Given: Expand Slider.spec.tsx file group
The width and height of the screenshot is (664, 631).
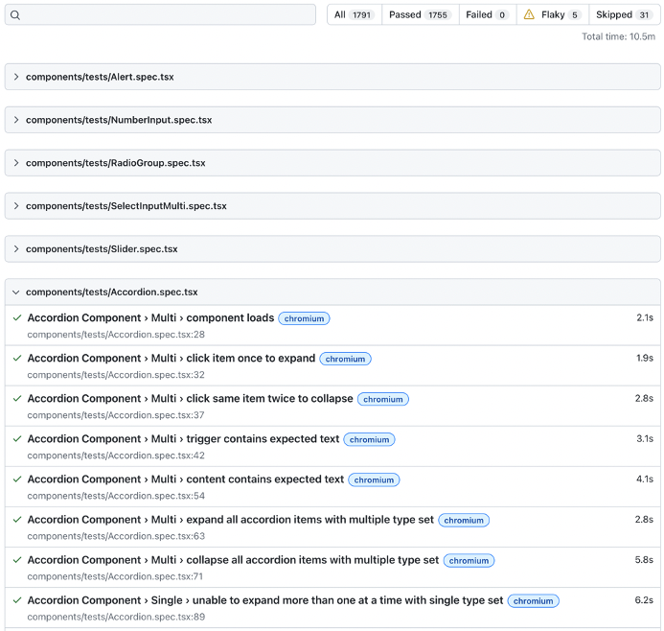Looking at the screenshot, I should point(332,248).
